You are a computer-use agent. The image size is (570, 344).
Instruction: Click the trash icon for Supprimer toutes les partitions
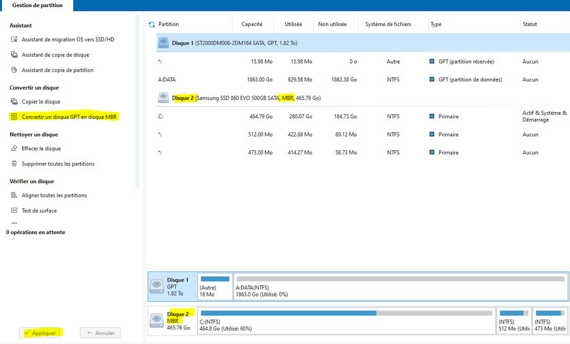point(14,163)
